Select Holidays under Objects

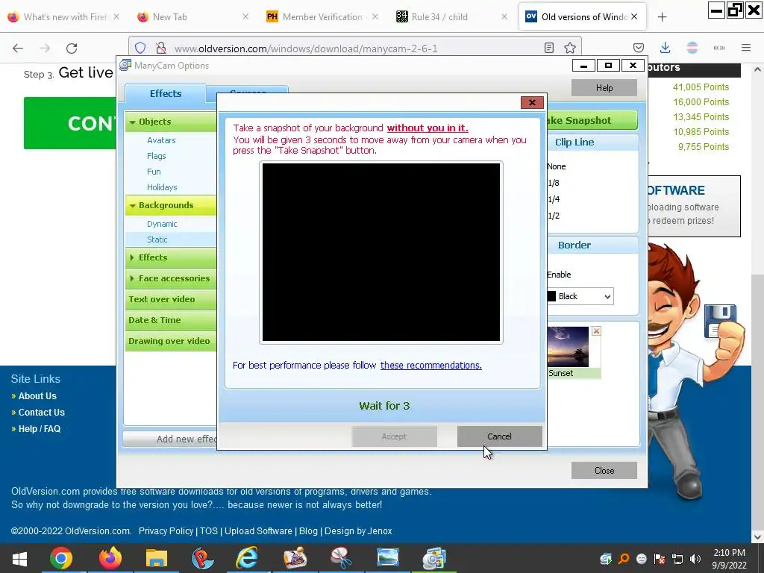(x=162, y=187)
